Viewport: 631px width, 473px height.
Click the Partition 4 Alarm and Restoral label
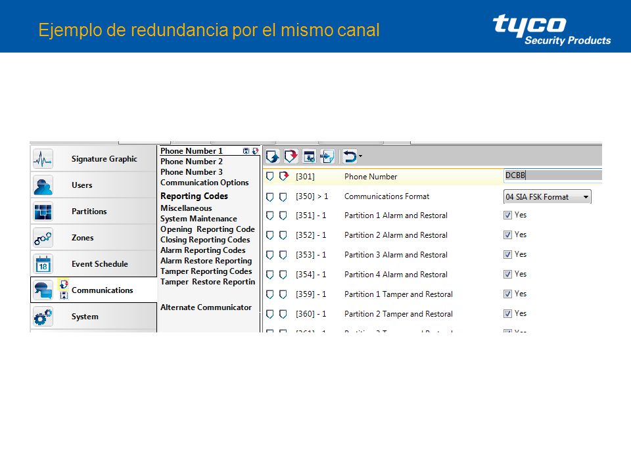[x=396, y=275]
